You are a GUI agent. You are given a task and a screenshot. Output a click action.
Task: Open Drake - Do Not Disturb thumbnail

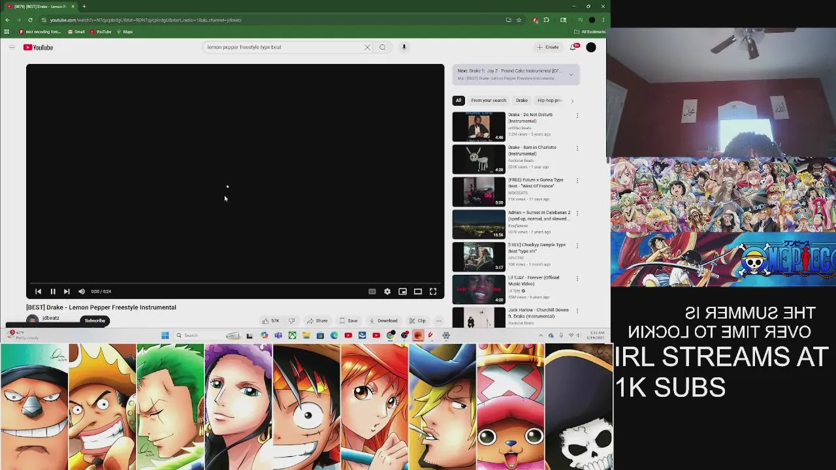(479, 127)
